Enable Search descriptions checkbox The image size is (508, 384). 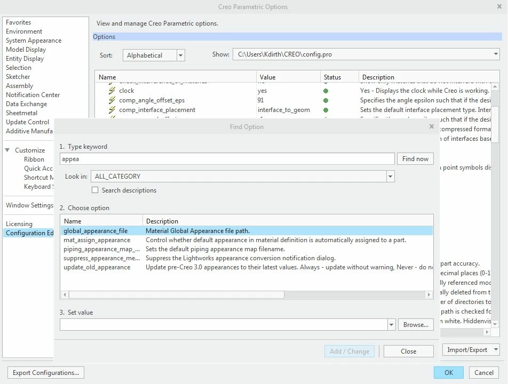coord(95,190)
